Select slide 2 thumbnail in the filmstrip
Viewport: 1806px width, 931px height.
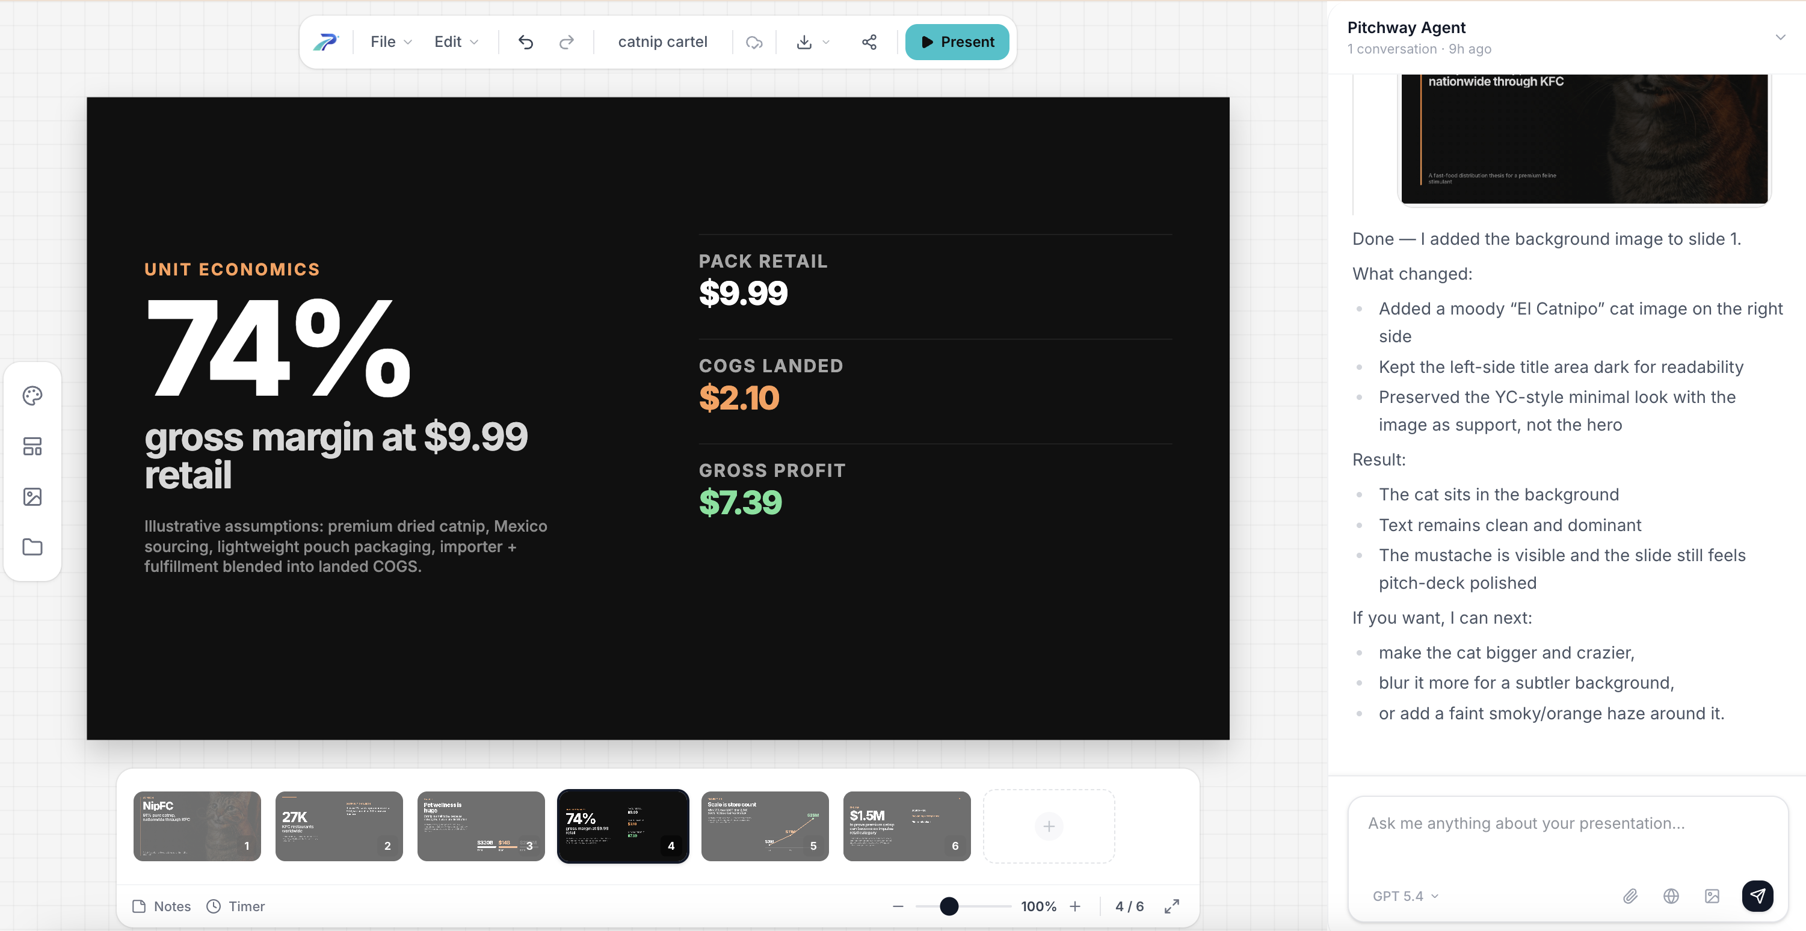pyautogui.click(x=339, y=826)
